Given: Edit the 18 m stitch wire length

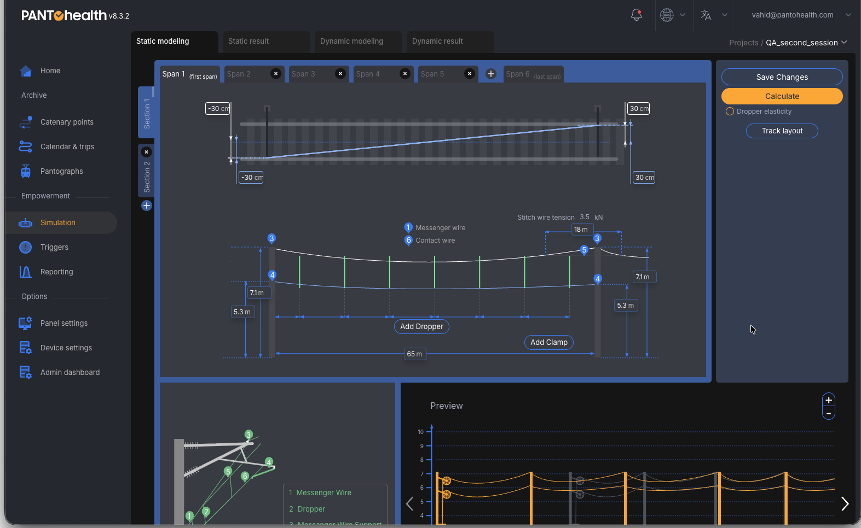Looking at the screenshot, I should click(581, 230).
